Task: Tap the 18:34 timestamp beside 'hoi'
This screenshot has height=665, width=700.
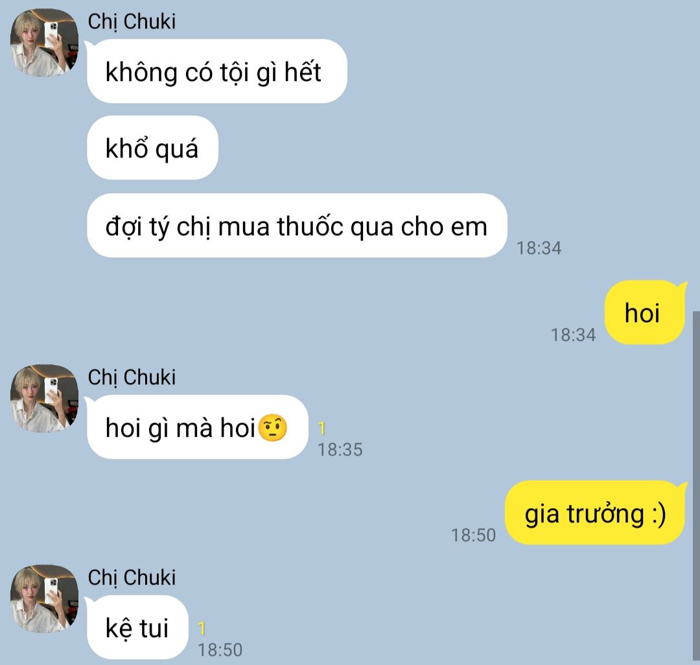Action: (573, 334)
